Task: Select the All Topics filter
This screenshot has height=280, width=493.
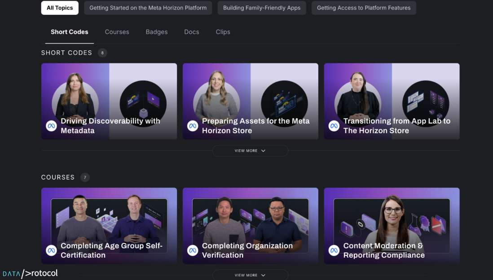Action: pyautogui.click(x=60, y=8)
